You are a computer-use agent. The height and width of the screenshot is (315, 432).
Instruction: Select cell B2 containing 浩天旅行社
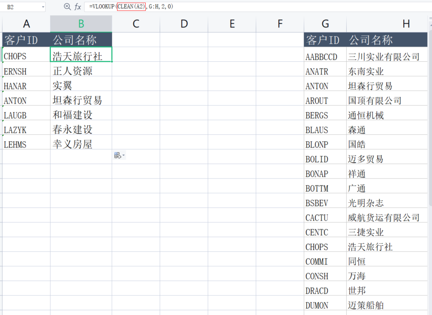(x=81, y=54)
